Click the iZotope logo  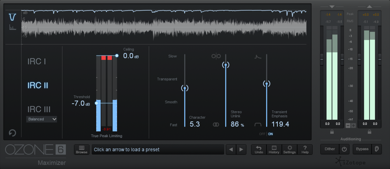[350, 162]
